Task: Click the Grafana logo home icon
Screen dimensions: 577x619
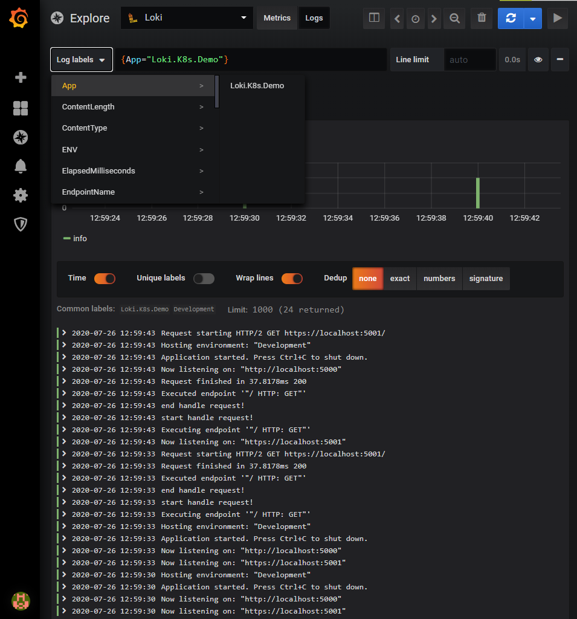Action: (20, 19)
